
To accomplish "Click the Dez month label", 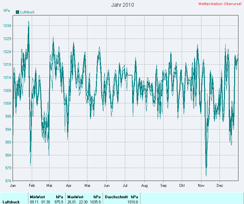I will (220, 186).
